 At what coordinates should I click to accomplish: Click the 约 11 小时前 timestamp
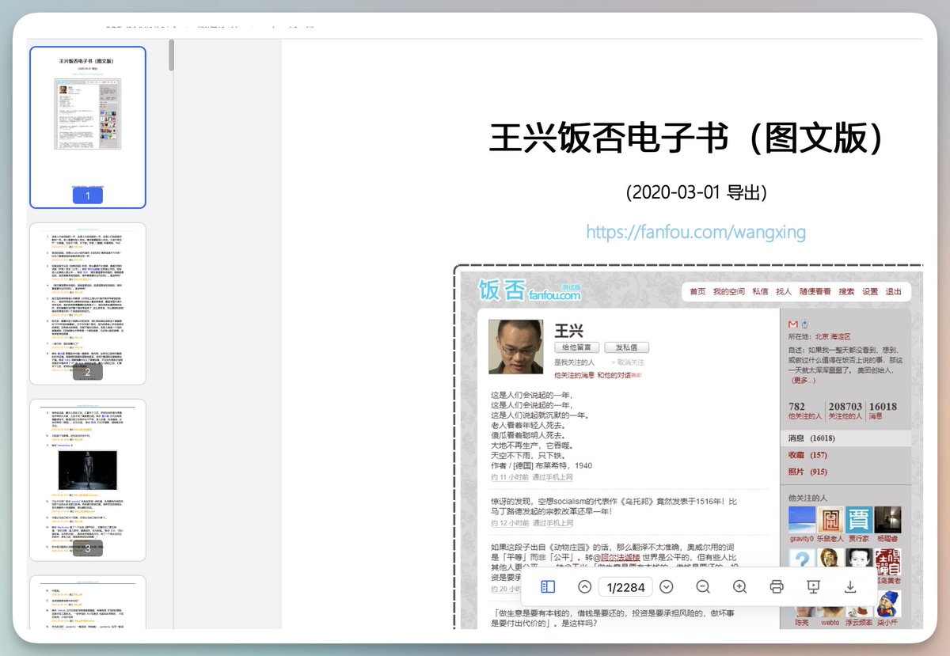click(510, 477)
